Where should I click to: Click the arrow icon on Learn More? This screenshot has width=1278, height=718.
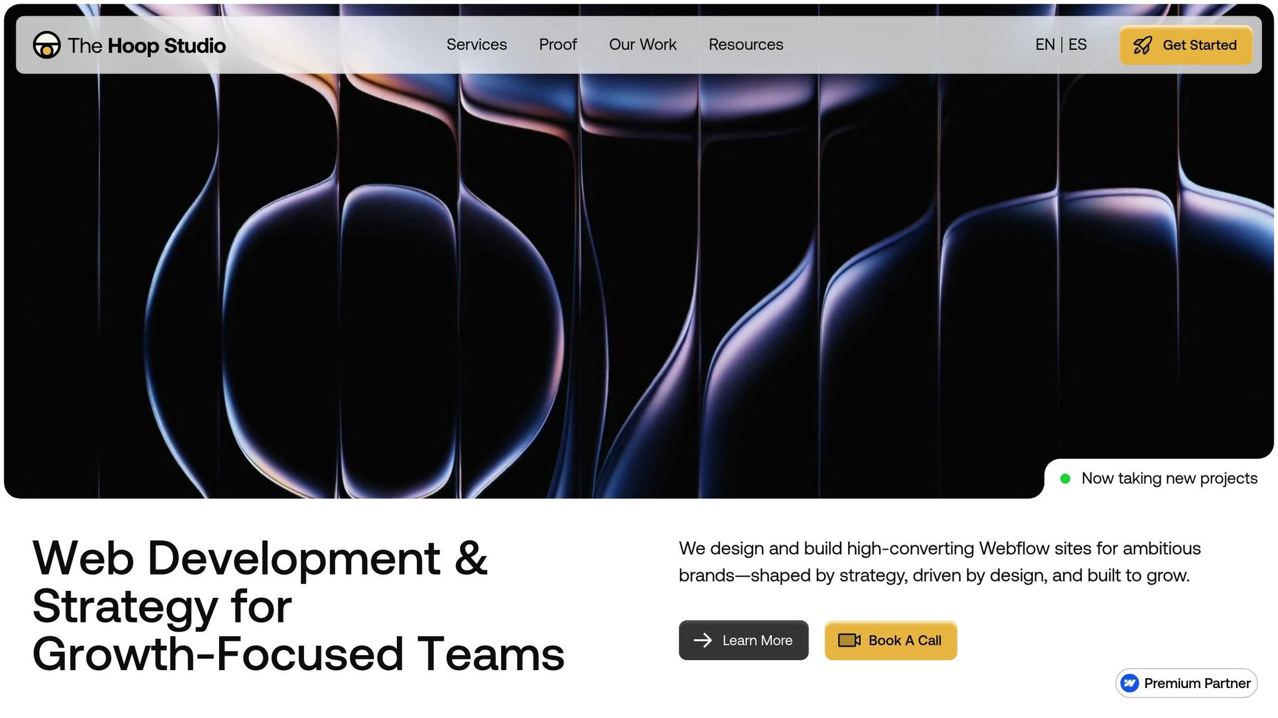pos(703,640)
